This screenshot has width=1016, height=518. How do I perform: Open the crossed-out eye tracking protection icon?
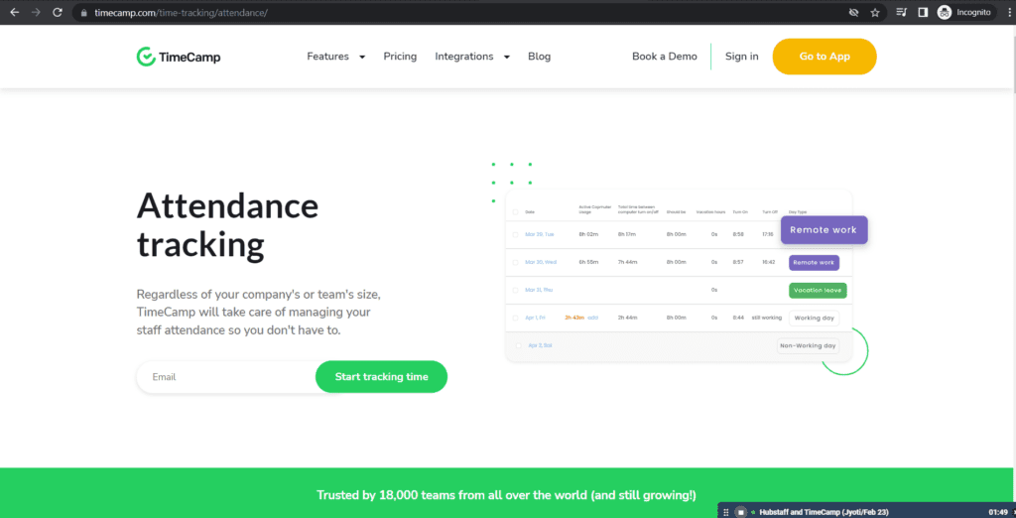pyautogui.click(x=854, y=12)
